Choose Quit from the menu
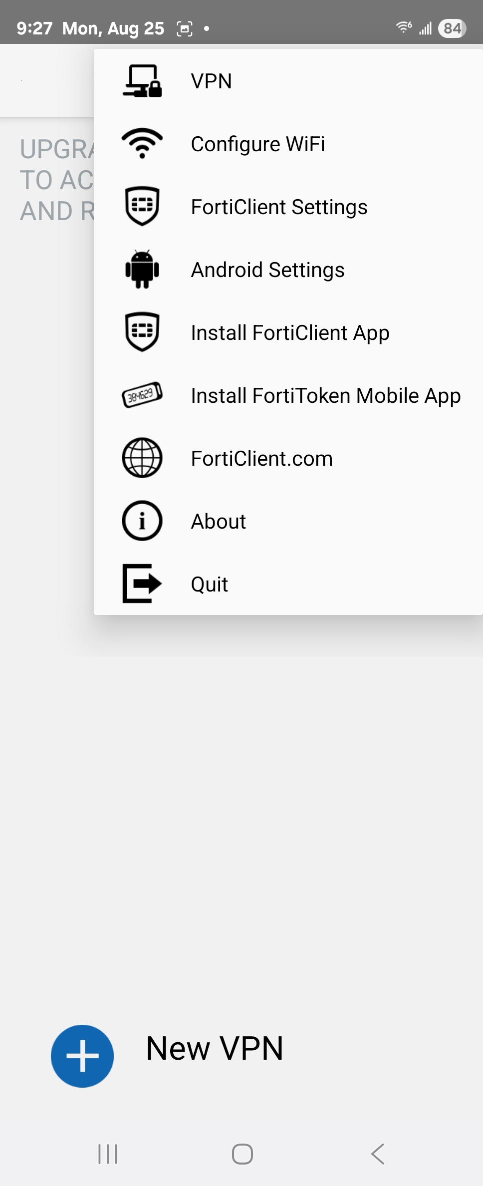The height and width of the screenshot is (1186, 483). (288, 584)
